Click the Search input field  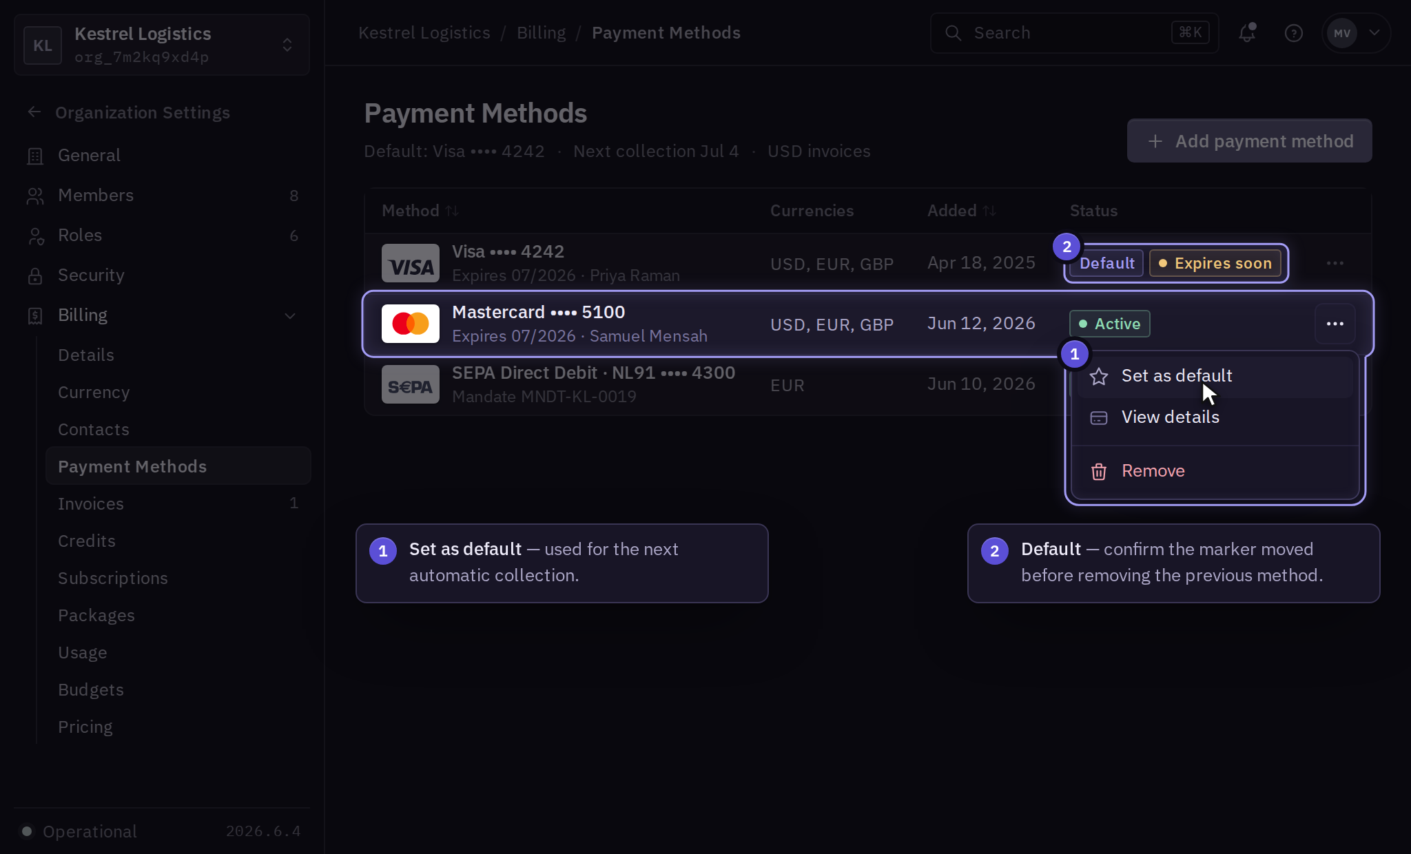(1075, 32)
